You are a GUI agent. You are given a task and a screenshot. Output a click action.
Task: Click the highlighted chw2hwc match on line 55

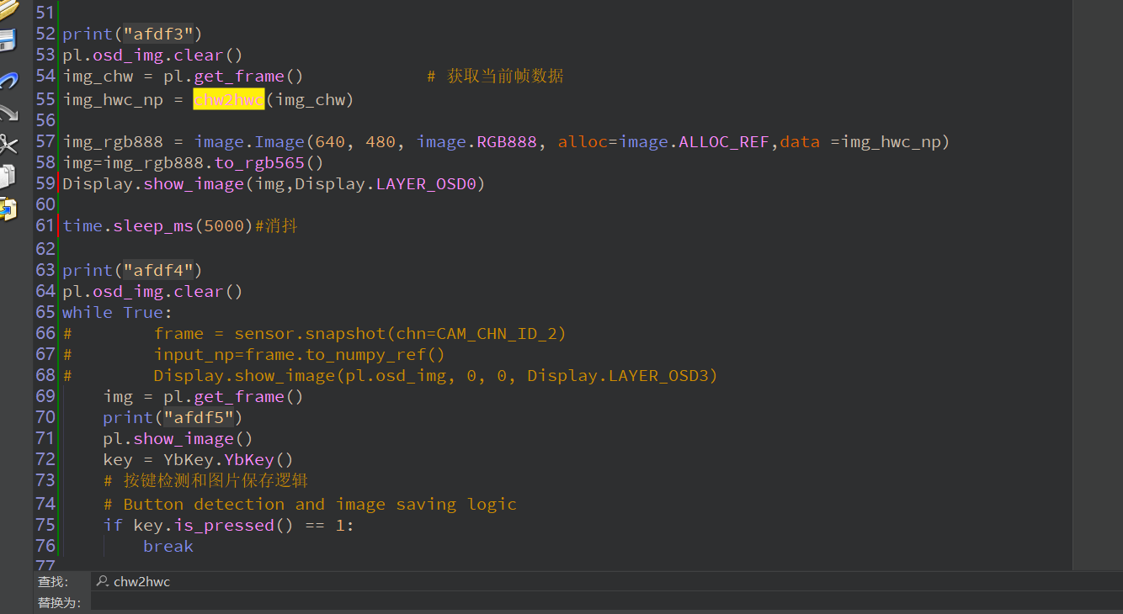pos(229,100)
